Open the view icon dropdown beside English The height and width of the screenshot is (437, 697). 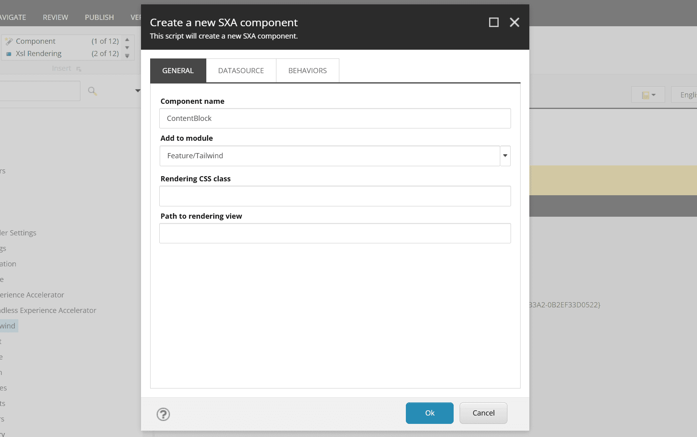[648, 95]
